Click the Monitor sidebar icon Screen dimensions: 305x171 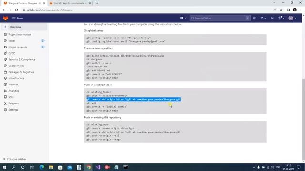point(5,85)
